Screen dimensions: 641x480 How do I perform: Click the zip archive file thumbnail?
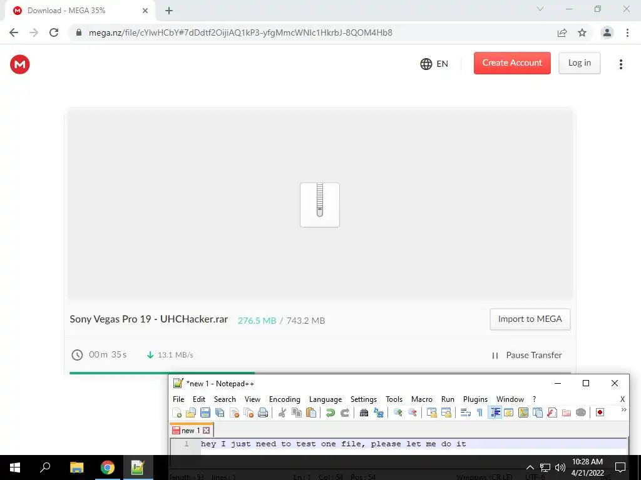tap(320, 205)
